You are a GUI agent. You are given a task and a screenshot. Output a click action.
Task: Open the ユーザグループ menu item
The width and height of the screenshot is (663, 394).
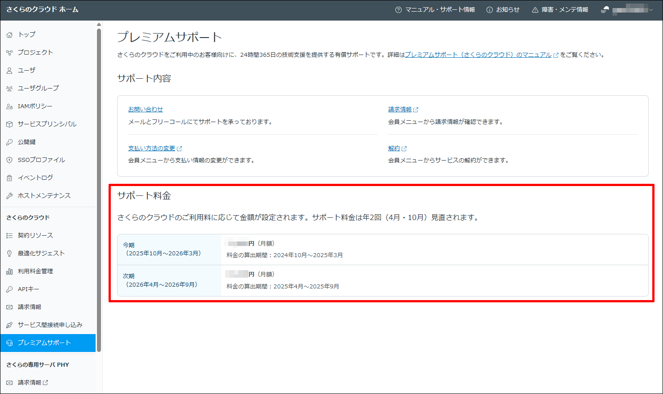pos(38,88)
